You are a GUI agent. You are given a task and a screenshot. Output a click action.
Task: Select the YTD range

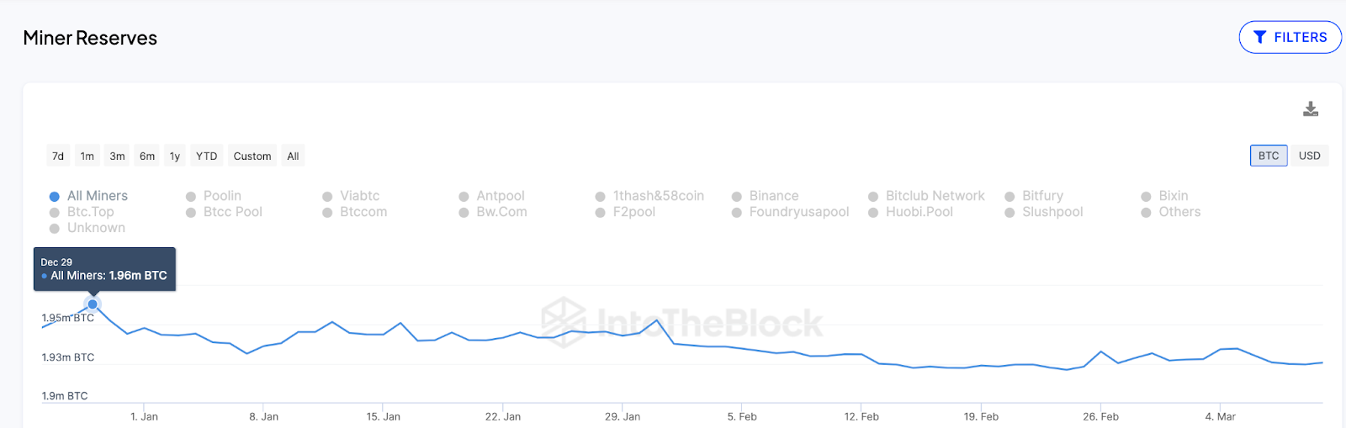206,156
